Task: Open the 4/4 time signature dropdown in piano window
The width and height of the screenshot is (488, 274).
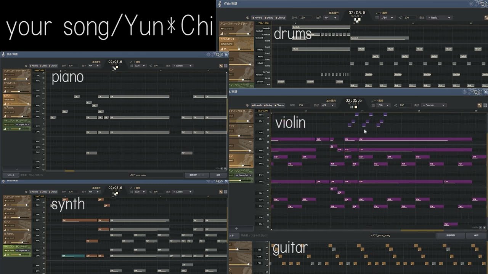Action: pyautogui.click(x=94, y=66)
